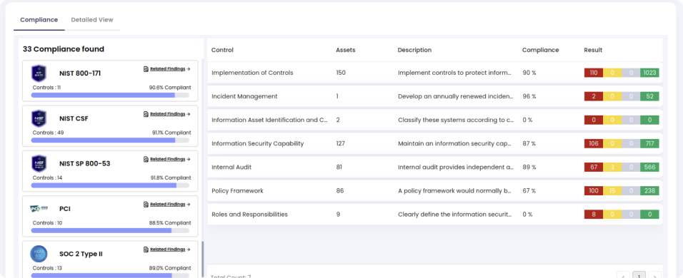This screenshot has height=278, width=683.
Task: Switch to the Compliance tab
Action: (39, 20)
